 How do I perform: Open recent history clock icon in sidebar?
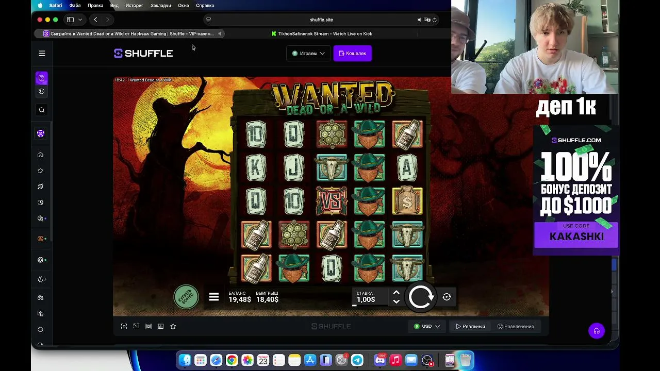40,203
